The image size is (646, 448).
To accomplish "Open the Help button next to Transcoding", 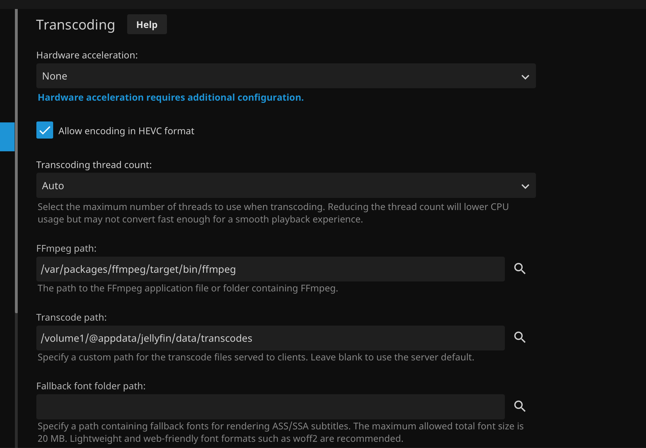I will [147, 25].
